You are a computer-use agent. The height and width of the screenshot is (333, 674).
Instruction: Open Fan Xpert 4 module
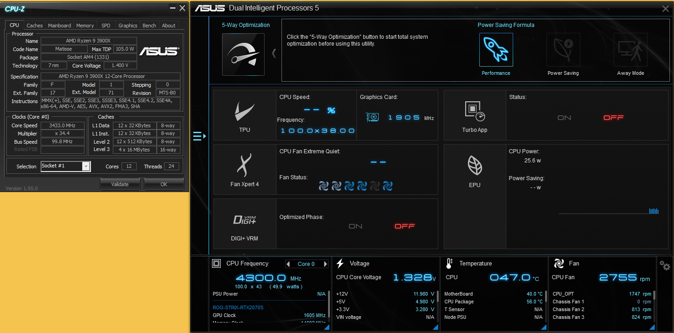244,169
